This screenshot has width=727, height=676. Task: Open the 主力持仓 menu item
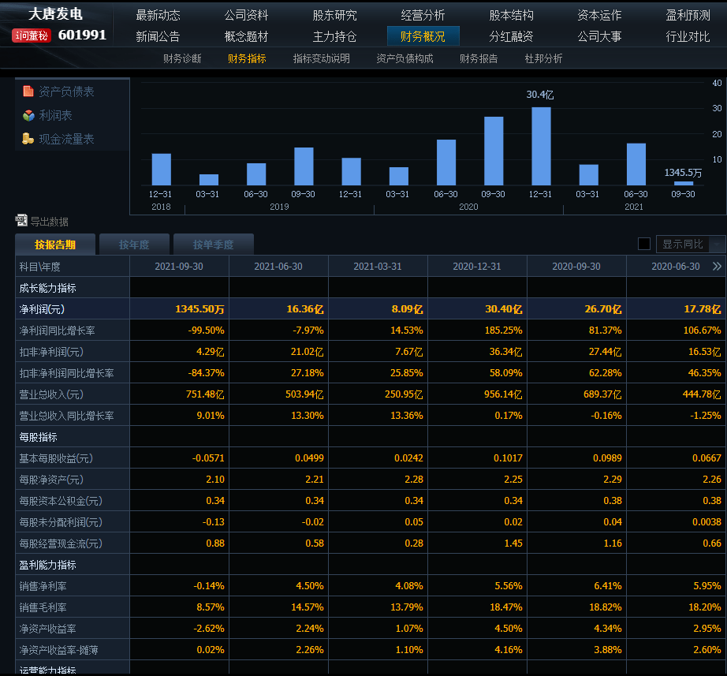(334, 36)
